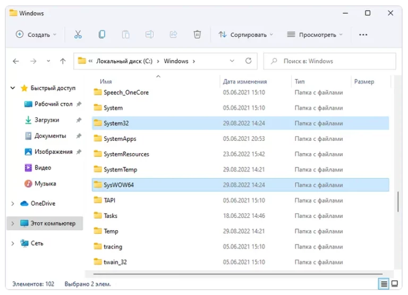Click the Speech_OneCore folder icon
This screenshot has width=408, height=295.
[98, 92]
